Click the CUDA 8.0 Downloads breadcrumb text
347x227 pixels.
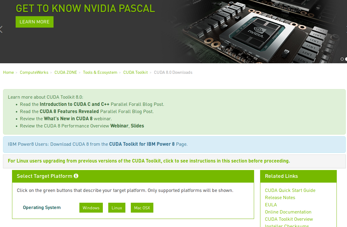point(173,72)
